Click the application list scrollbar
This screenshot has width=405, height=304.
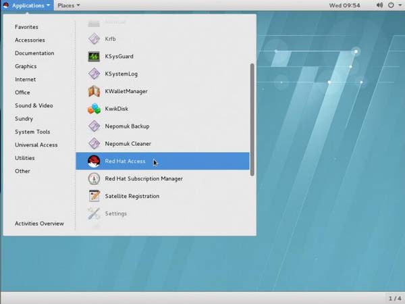click(x=252, y=120)
